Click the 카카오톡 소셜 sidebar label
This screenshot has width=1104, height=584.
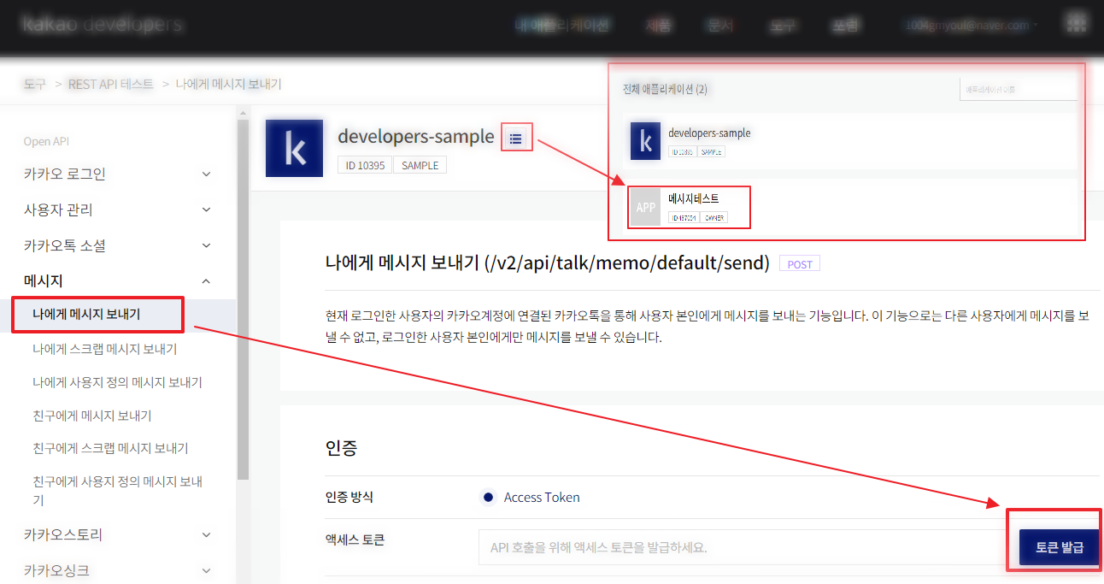[65, 245]
